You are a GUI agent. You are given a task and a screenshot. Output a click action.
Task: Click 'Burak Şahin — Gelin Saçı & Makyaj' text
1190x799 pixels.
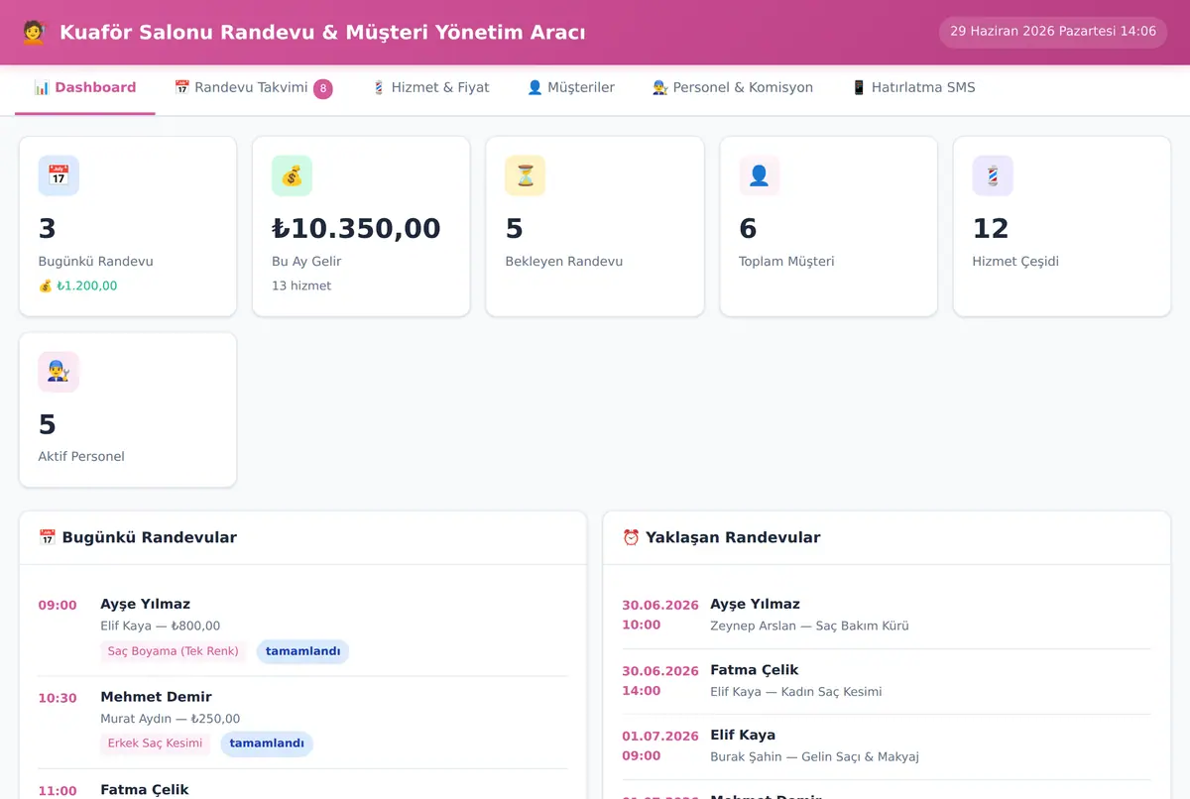pyautogui.click(x=814, y=757)
